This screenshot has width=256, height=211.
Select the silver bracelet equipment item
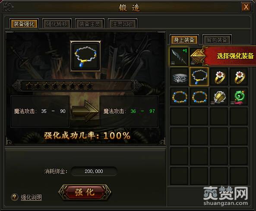(179, 77)
